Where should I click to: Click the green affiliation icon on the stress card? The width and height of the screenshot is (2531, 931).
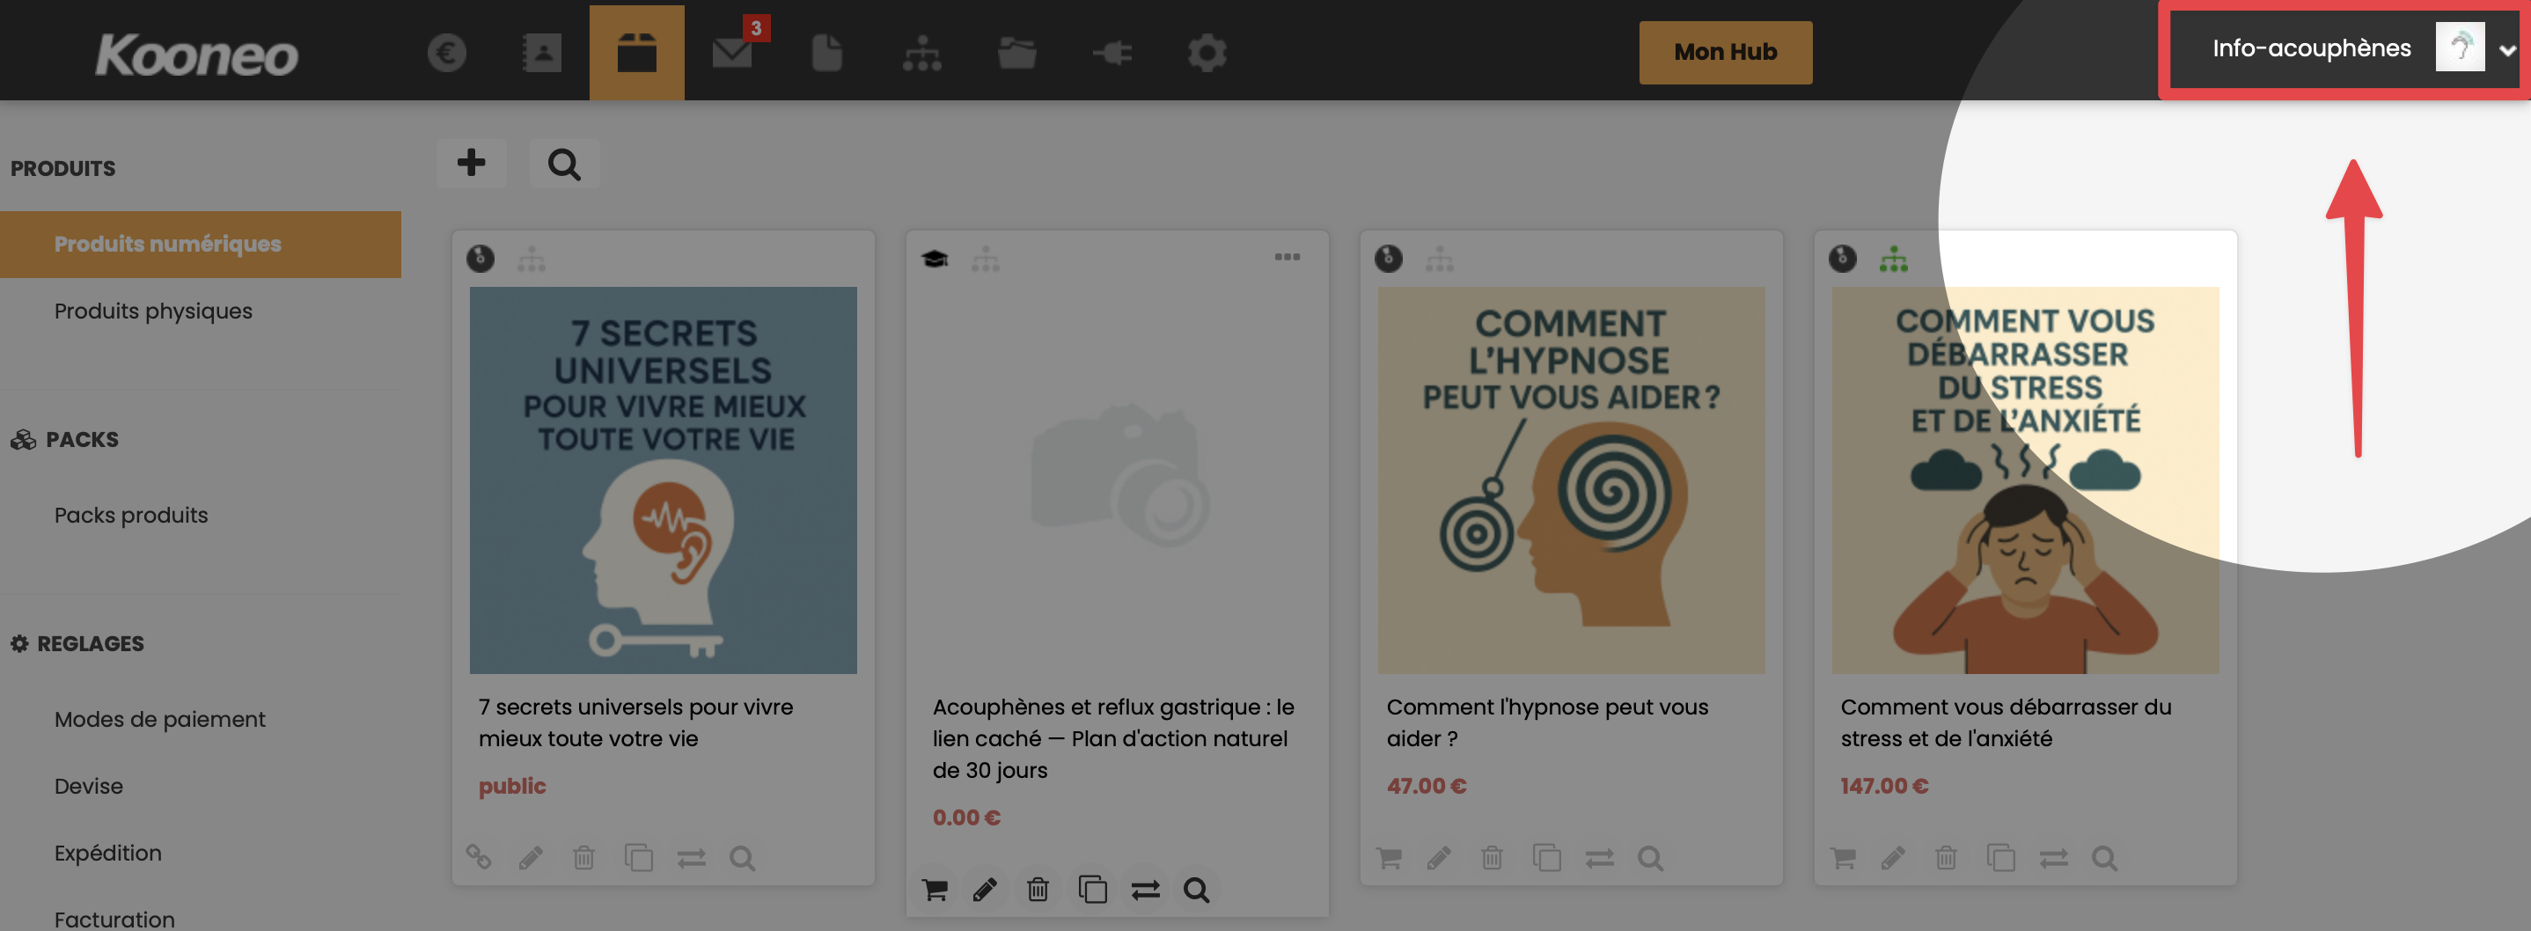(1893, 259)
